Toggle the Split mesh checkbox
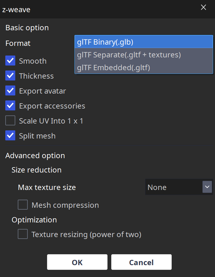The width and height of the screenshot is (215, 277). click(x=10, y=136)
